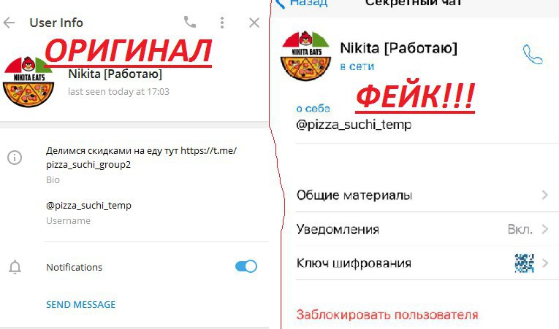
Task: Open Уведомления settings chevron
Action: [x=544, y=229]
